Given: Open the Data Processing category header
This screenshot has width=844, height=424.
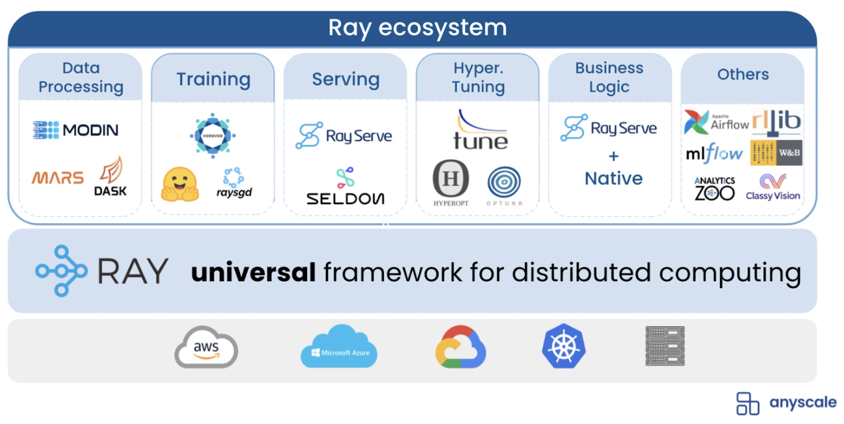Looking at the screenshot, I should tap(80, 77).
